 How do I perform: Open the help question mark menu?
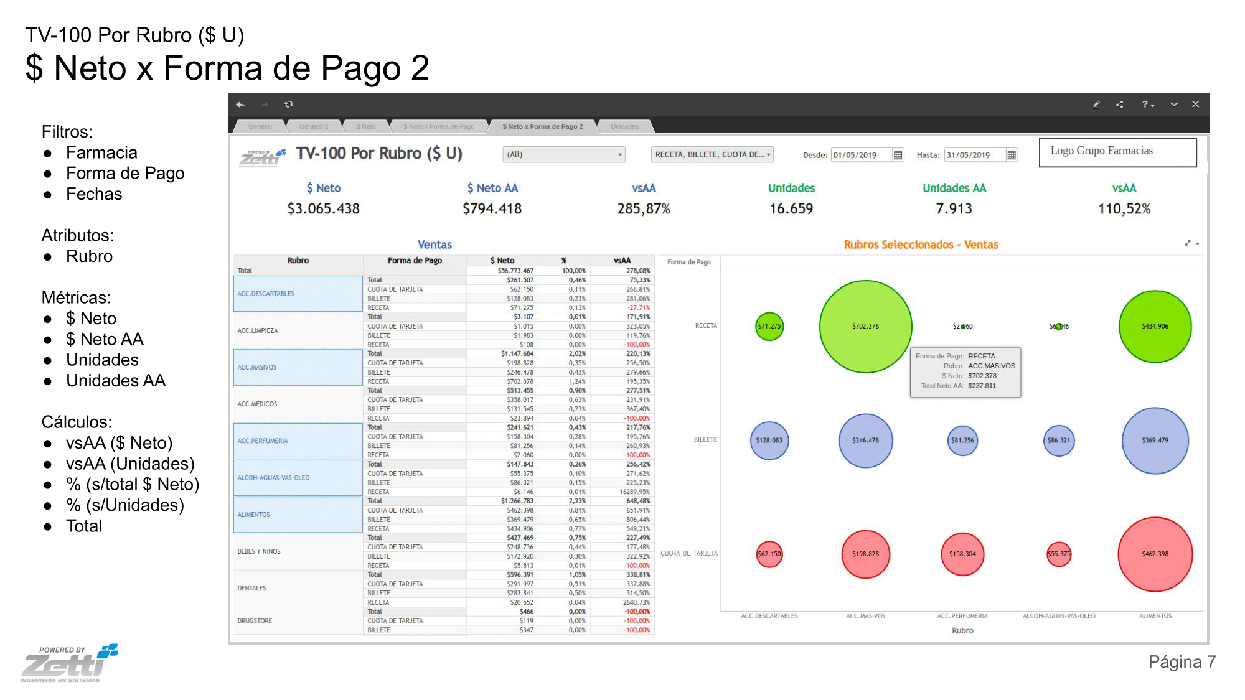(1148, 105)
